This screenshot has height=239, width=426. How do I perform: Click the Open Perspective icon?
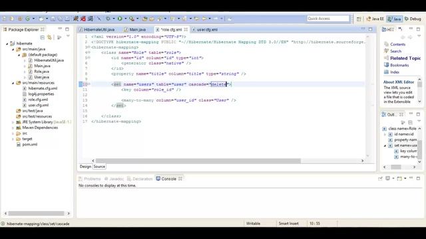[359, 19]
